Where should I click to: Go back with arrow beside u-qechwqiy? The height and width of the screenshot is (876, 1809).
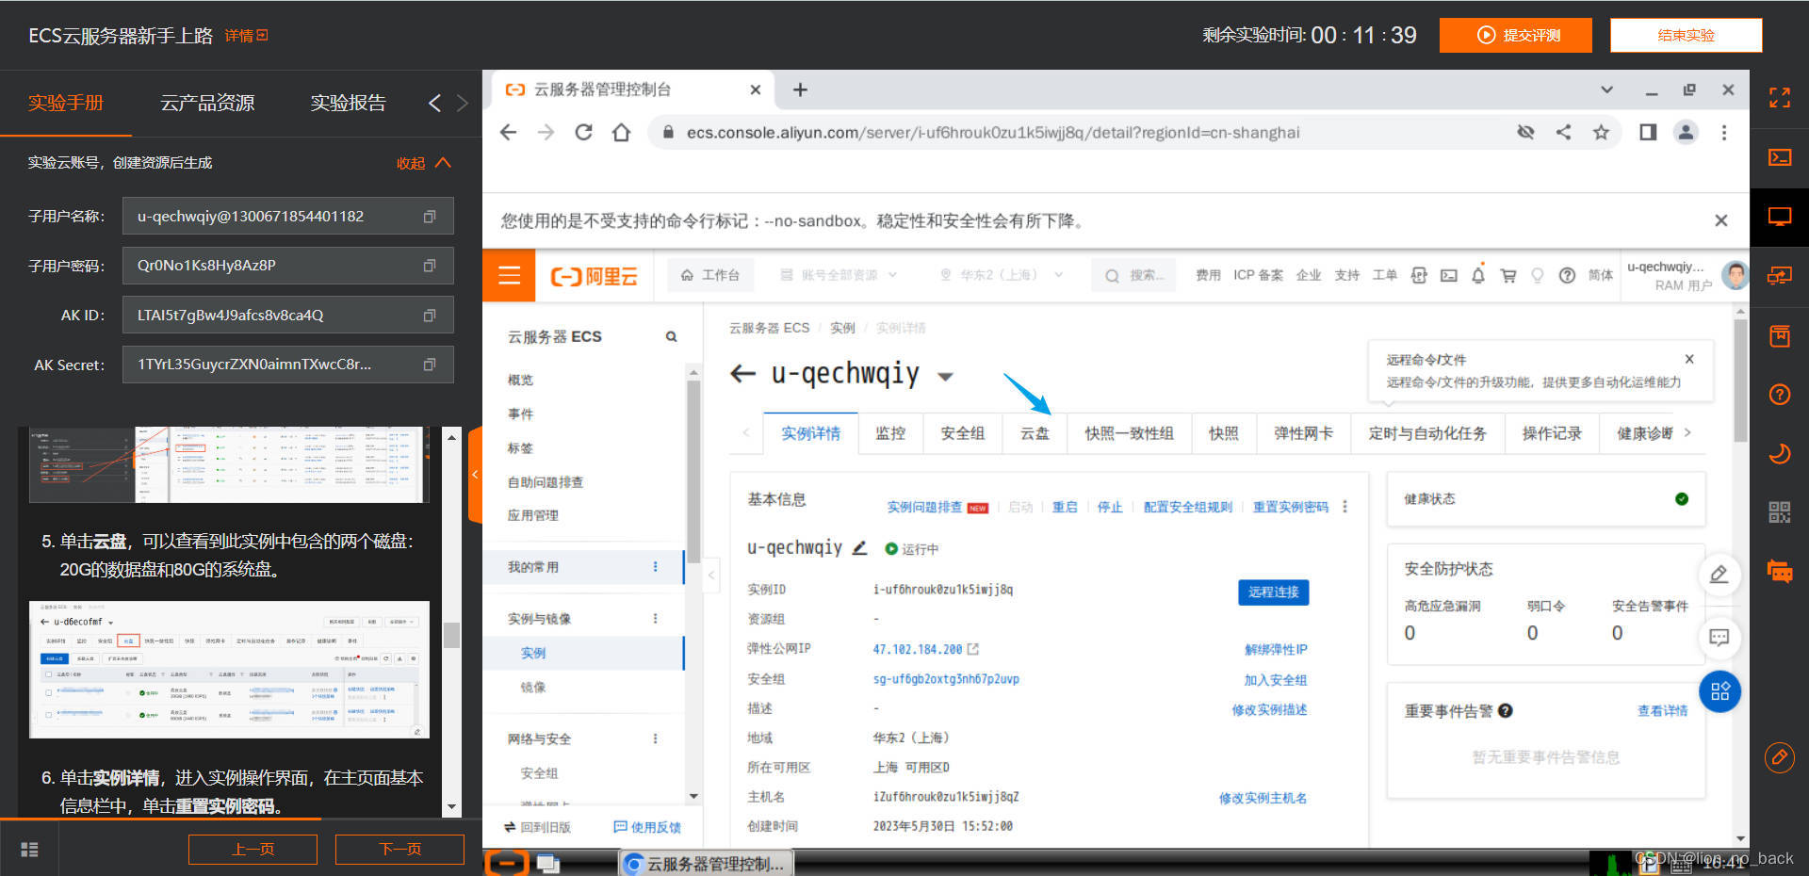(743, 374)
